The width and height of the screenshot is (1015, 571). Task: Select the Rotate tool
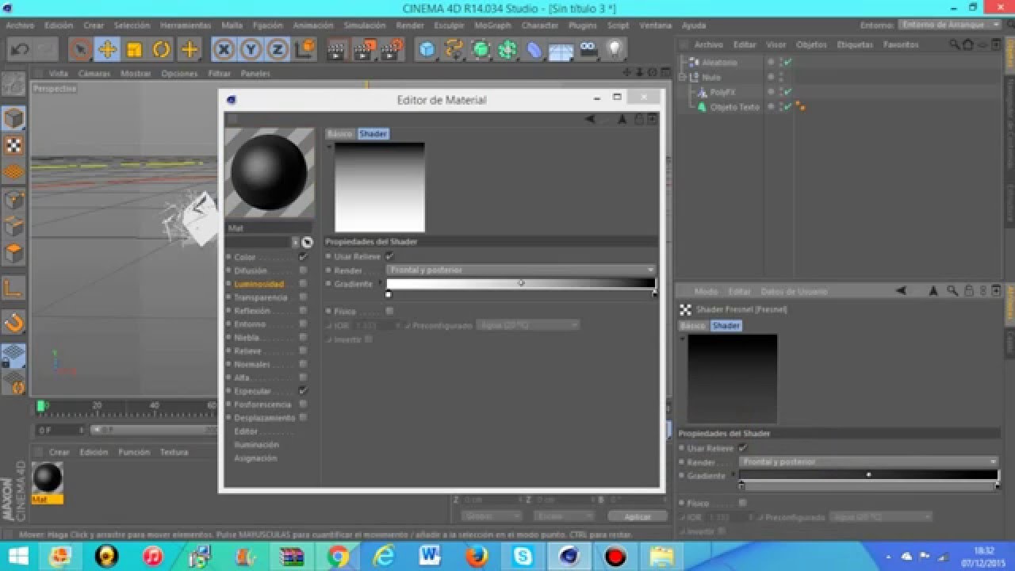(x=162, y=50)
